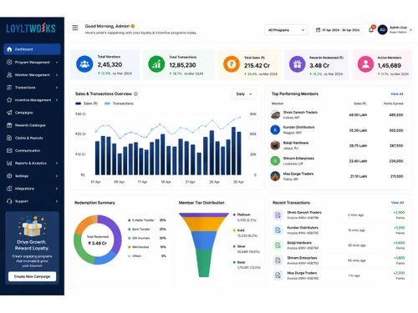
Task: Expand Reports & Analytics chevron
Action: click(57, 163)
